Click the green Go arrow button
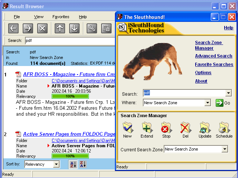 (x=219, y=103)
